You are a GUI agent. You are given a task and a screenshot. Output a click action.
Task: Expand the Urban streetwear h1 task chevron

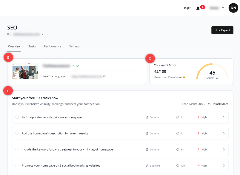pyautogui.click(x=224, y=149)
